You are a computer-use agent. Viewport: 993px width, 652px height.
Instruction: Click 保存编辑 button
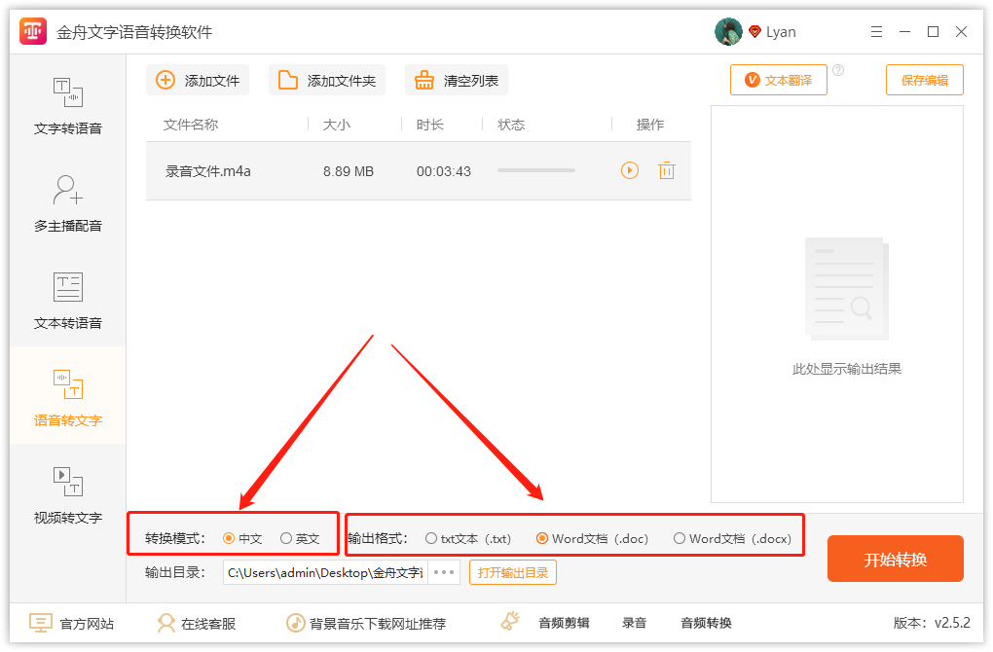pos(924,80)
